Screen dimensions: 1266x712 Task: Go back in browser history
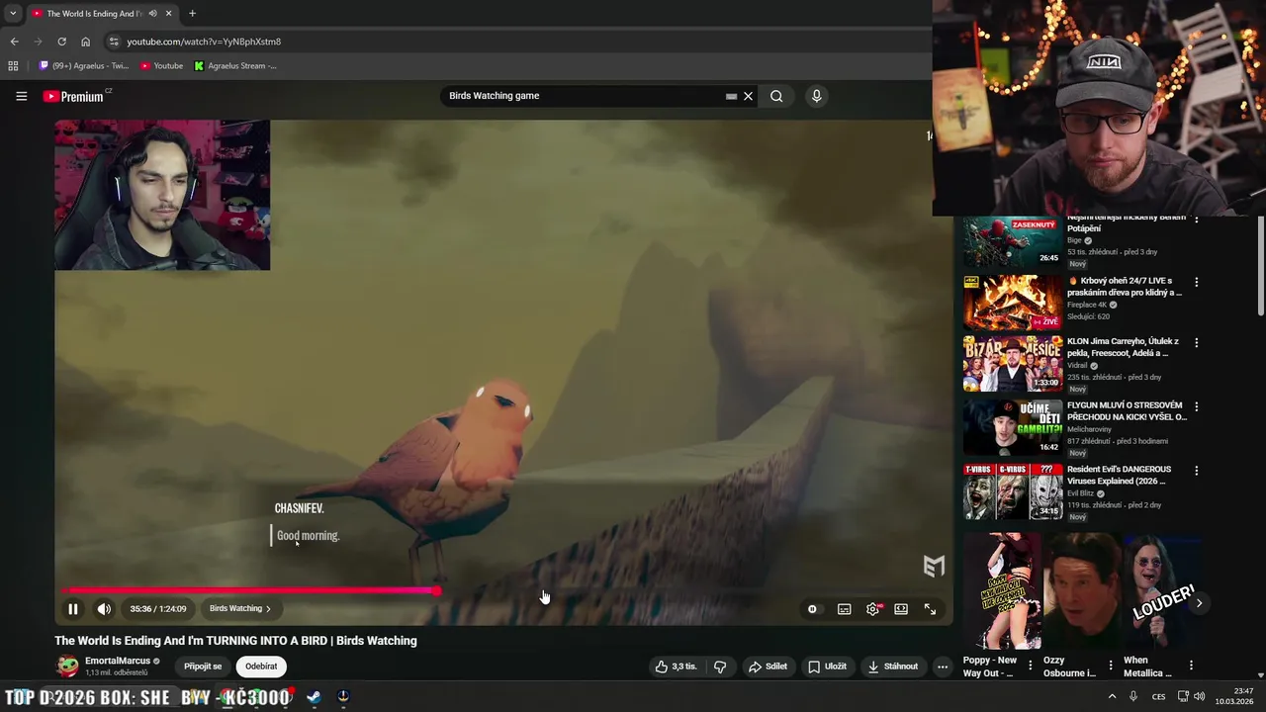coord(14,42)
